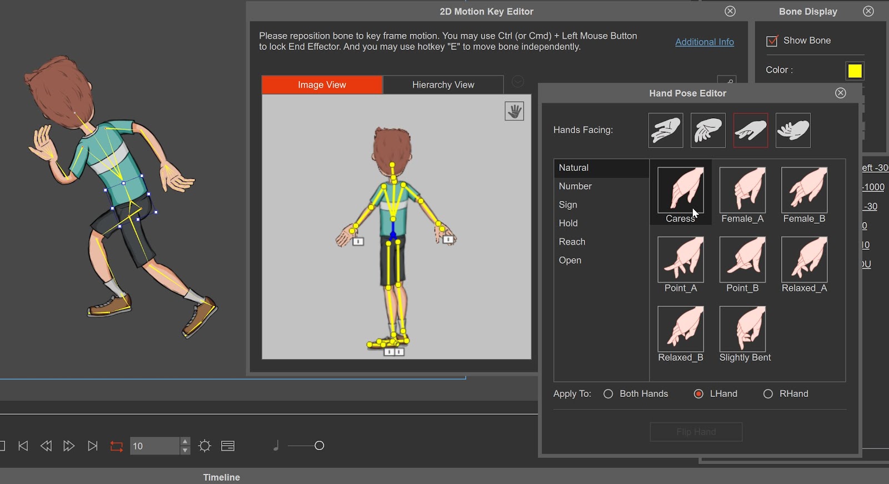This screenshot has height=484, width=889.
Task: Expand the round dropdown beside Hierarchy View
Action: coord(517,82)
